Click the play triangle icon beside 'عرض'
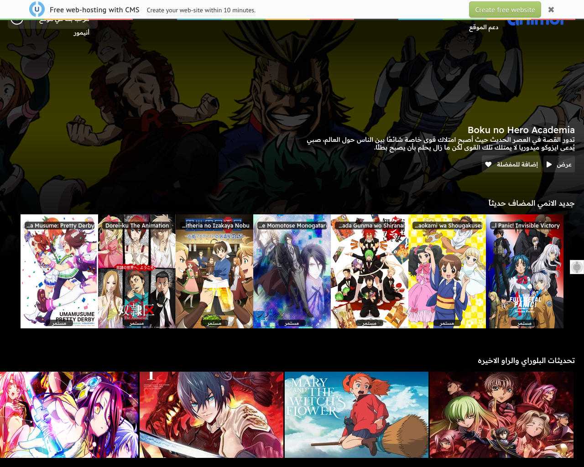Viewport: 584px width, 467px height. [549, 164]
